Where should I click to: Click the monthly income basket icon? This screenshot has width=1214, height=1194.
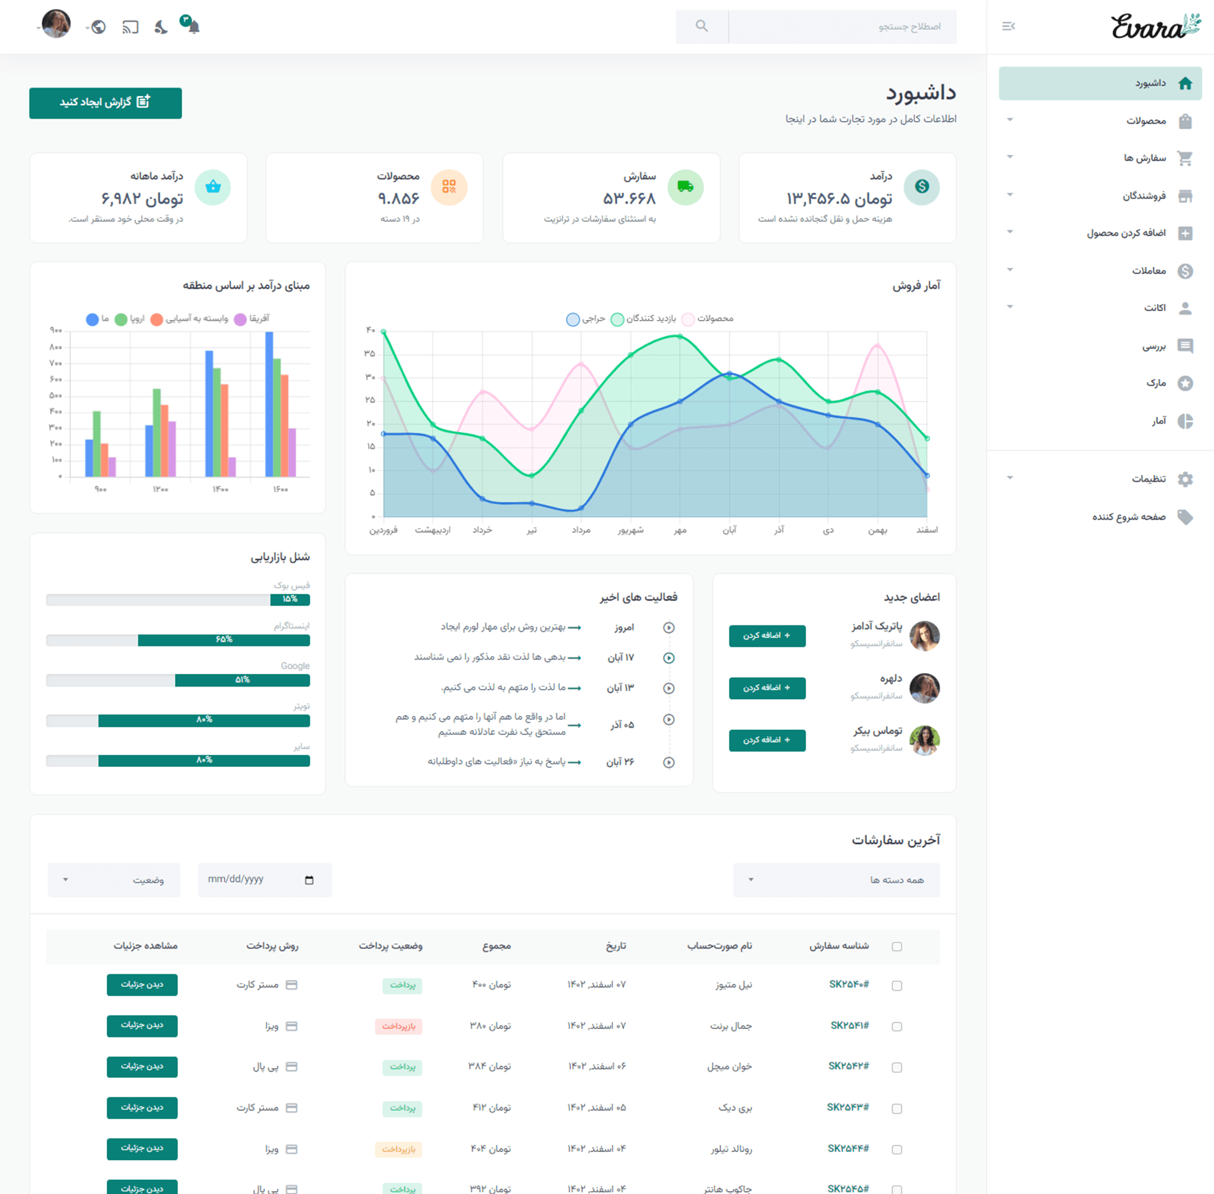[x=213, y=187]
